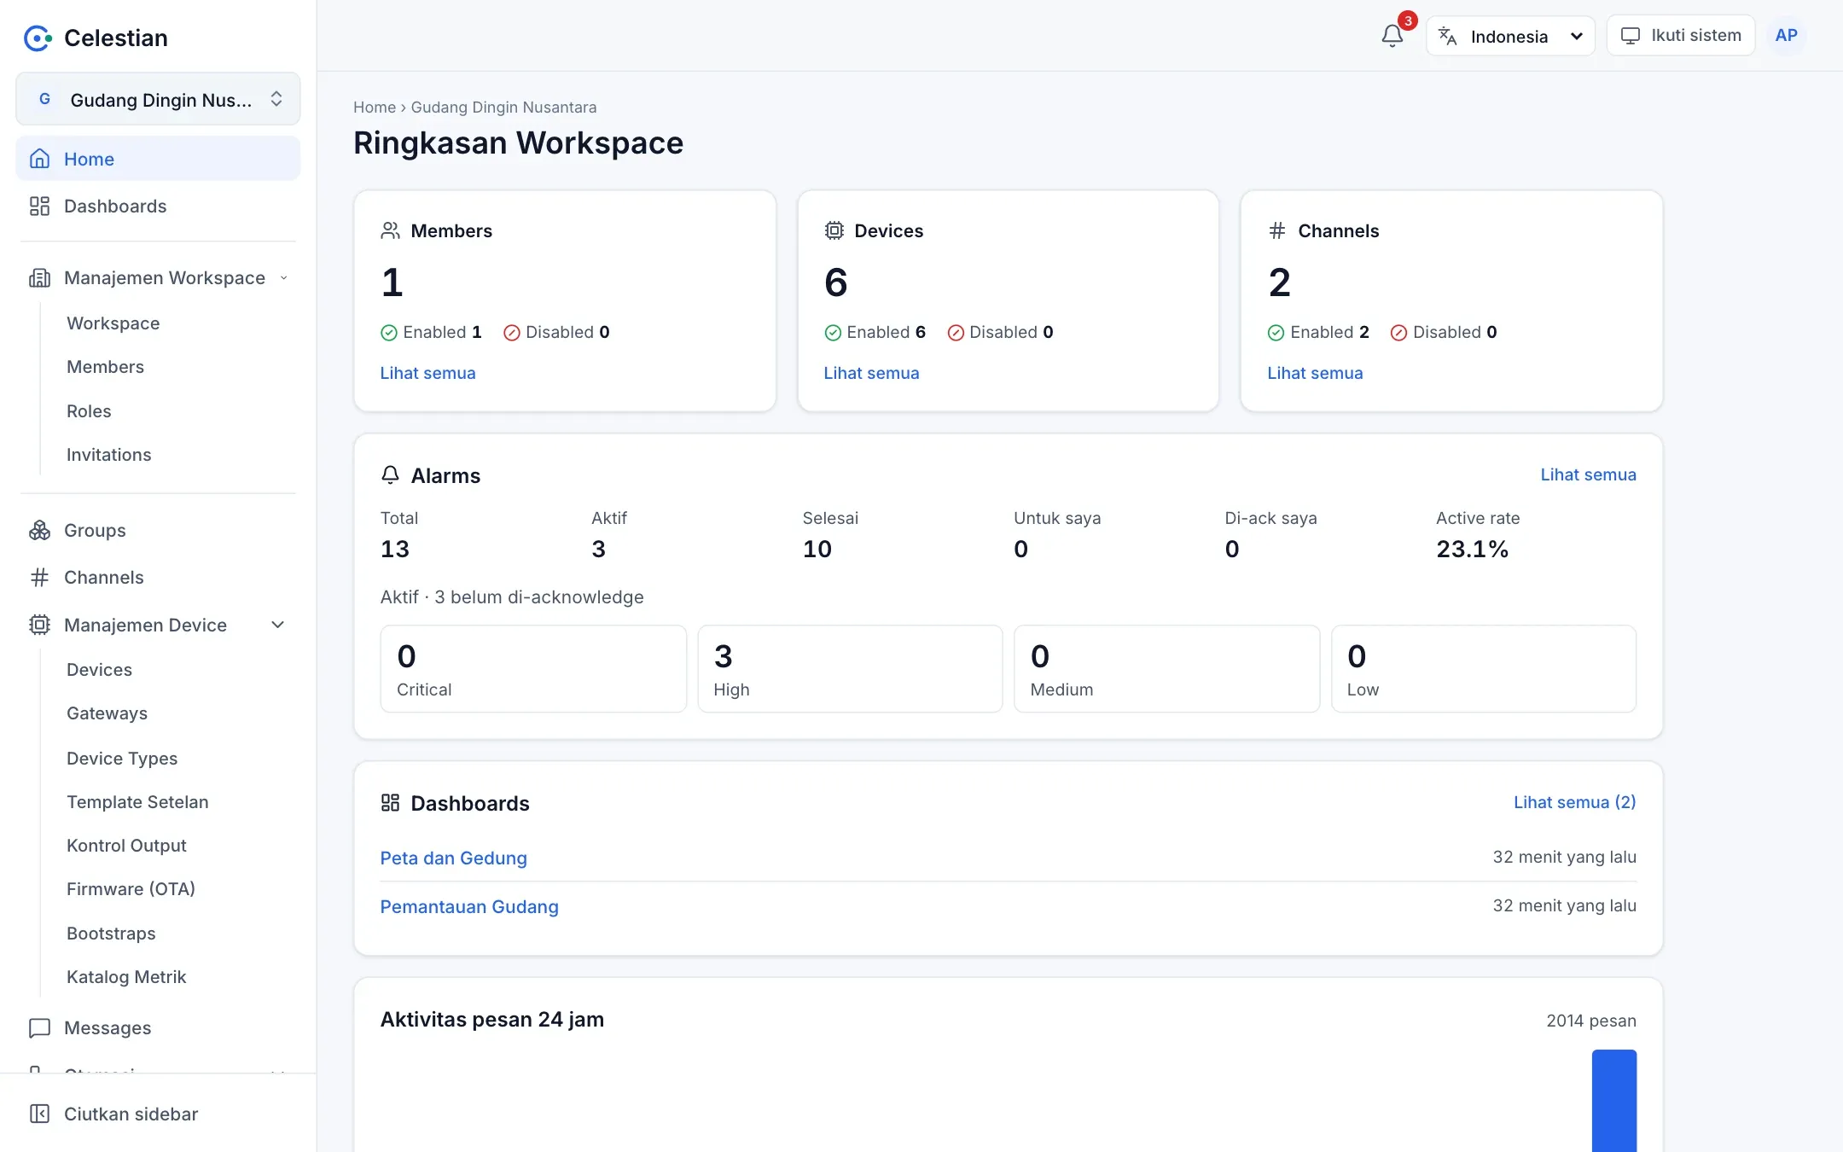Collapse the Manajemen Workspace section
Viewport: 1843px width, 1152px height.
283,277
